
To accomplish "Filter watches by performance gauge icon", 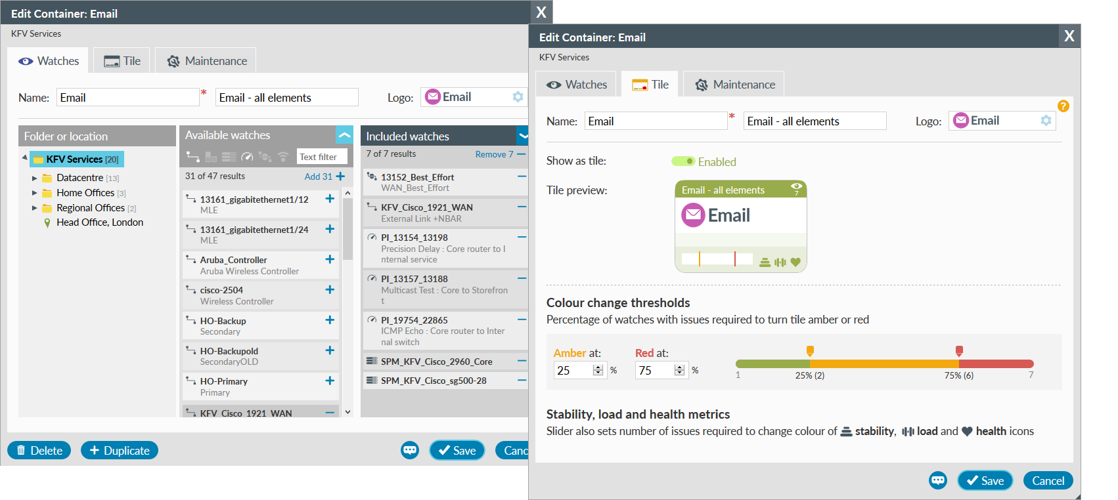I will point(247,157).
